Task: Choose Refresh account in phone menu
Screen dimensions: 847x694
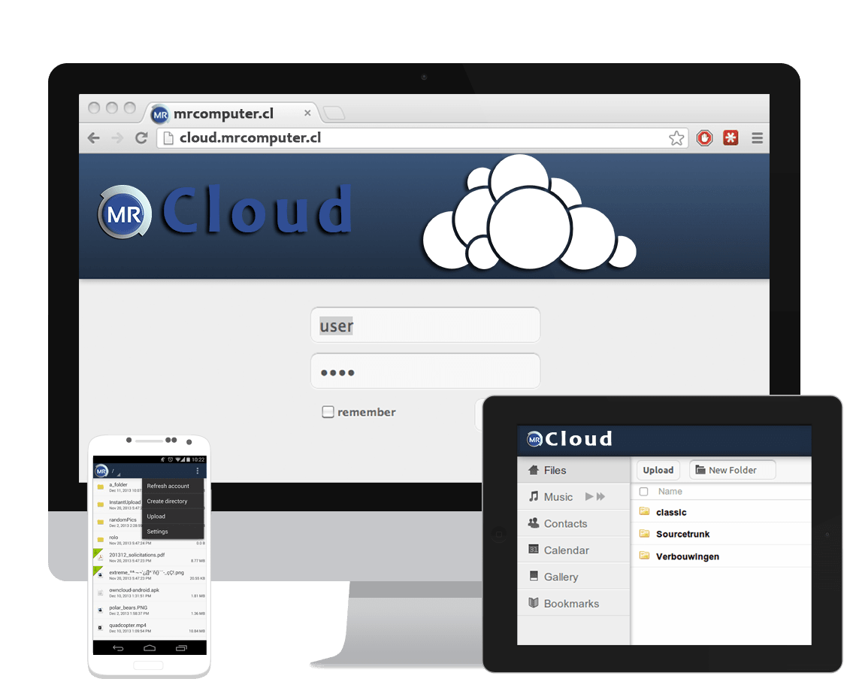Action: 173,486
